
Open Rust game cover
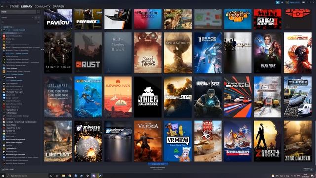click(x=88, y=53)
